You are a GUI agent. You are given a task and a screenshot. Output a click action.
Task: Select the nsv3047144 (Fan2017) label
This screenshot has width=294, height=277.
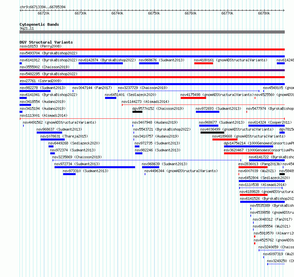92,88
